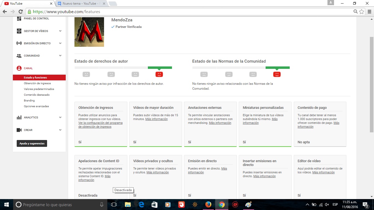Open Contenido destacado in sidebar
Viewport: 374px width, 210px height.
click(x=37, y=95)
